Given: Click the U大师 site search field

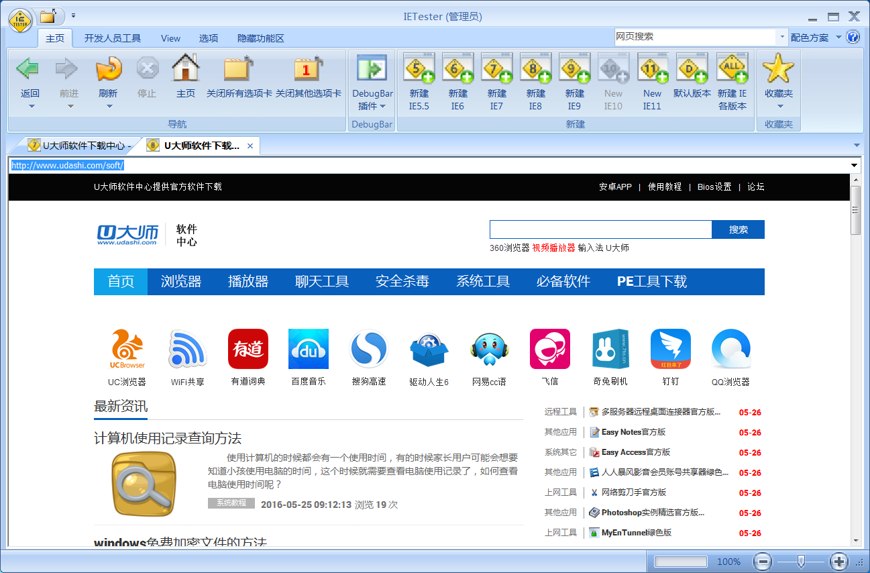Looking at the screenshot, I should (600, 229).
